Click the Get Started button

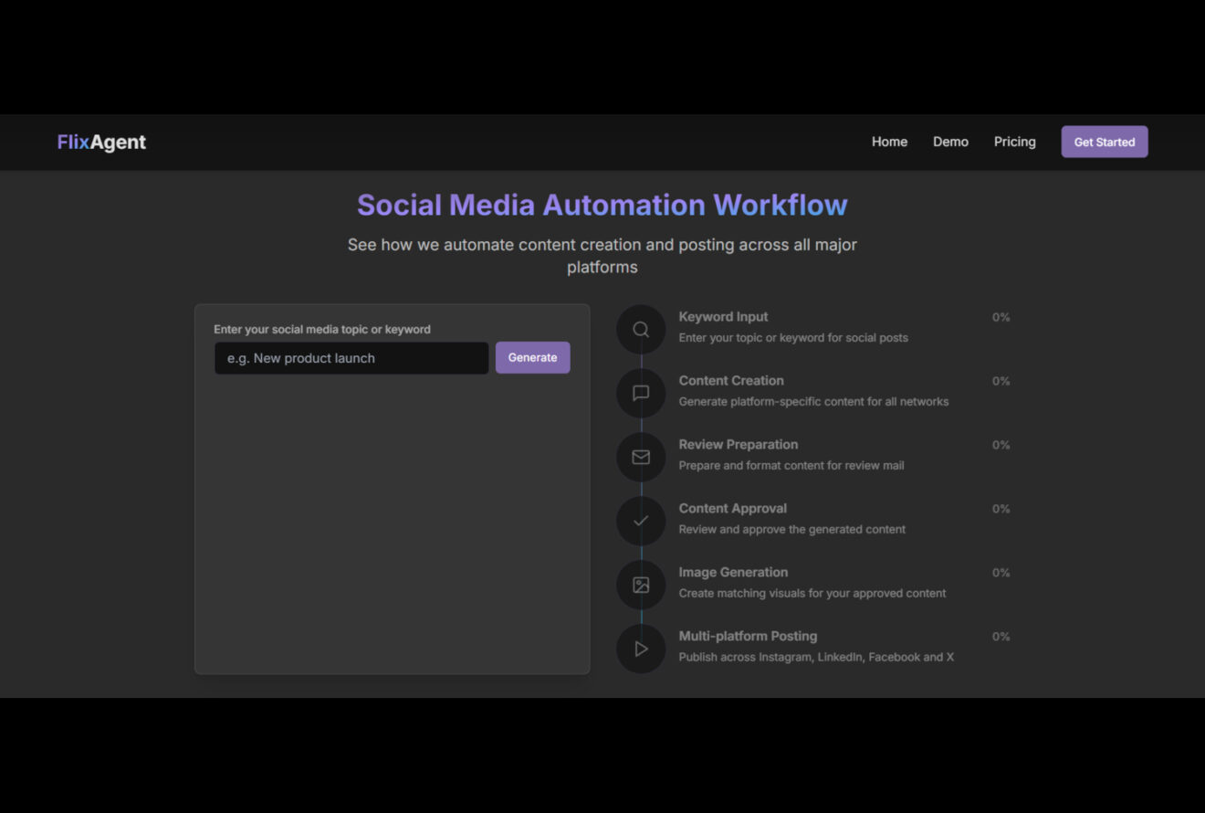pos(1105,142)
